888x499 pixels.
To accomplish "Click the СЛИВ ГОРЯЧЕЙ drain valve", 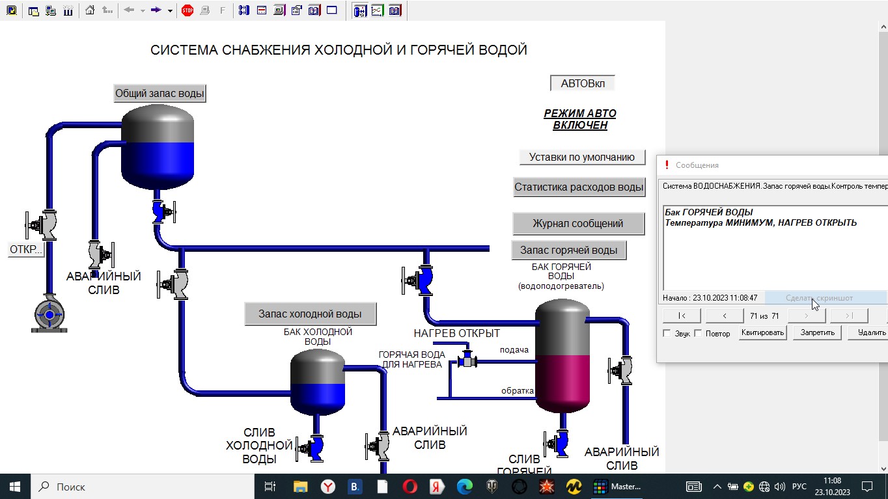I will pyautogui.click(x=557, y=443).
